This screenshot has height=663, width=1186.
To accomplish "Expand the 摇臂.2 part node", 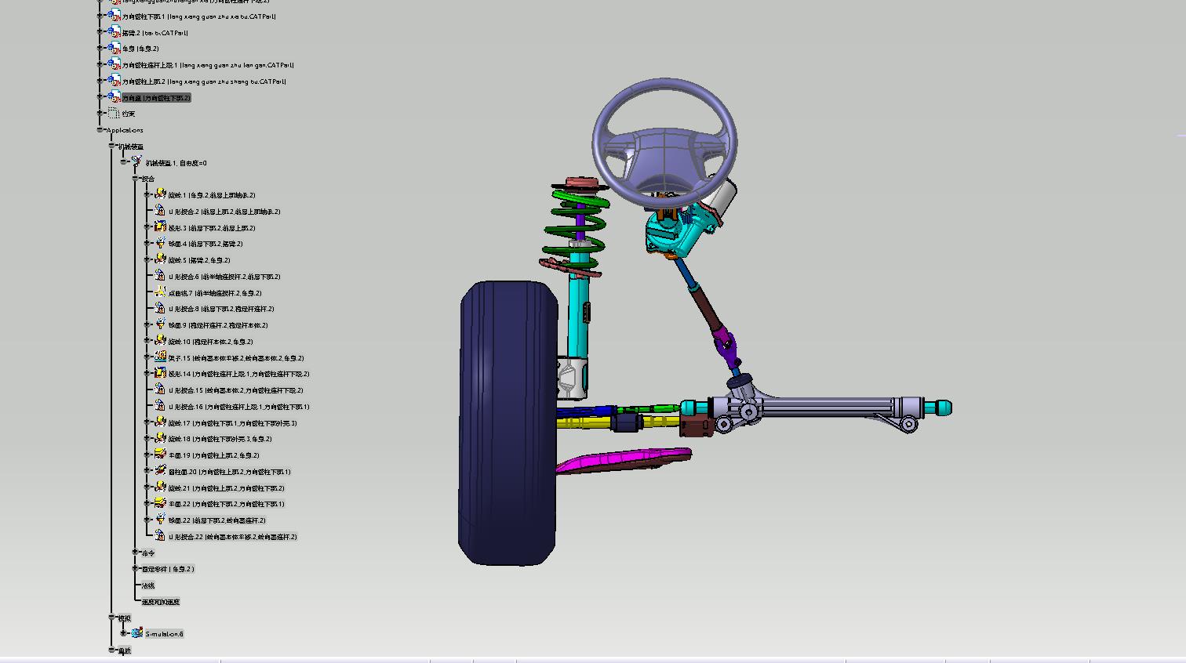I will click(100, 33).
